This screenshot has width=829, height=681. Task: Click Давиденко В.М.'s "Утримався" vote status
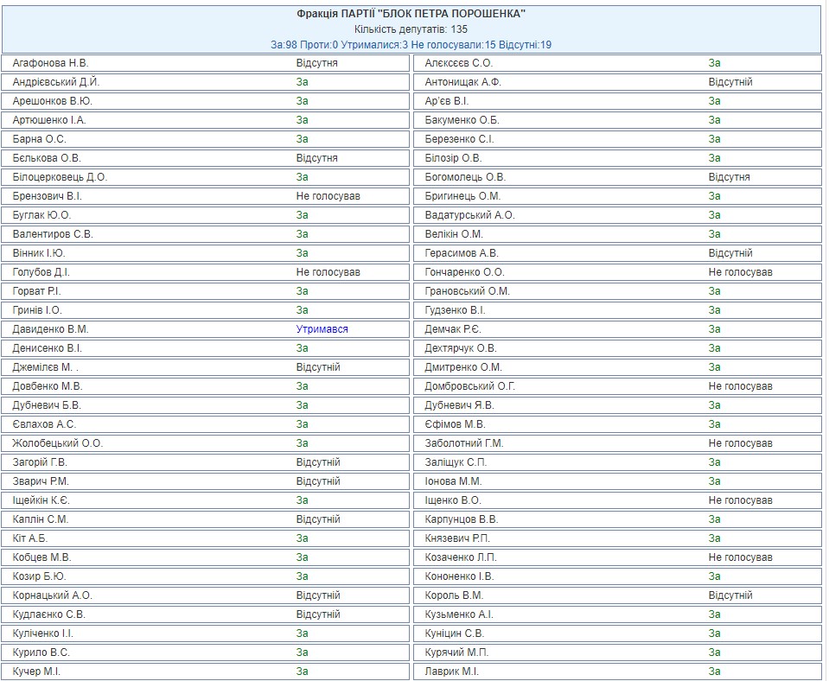click(322, 329)
